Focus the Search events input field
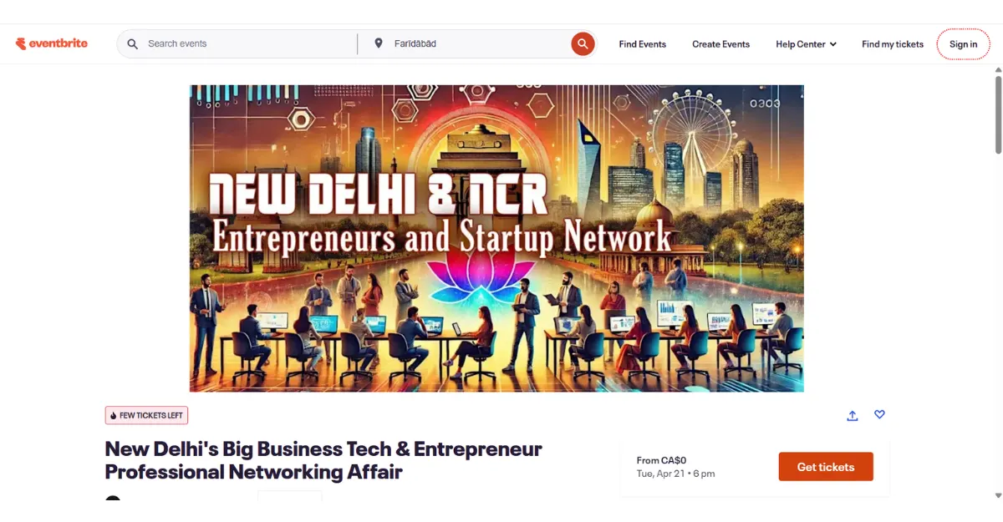This screenshot has width=1003, height=522. [x=247, y=43]
